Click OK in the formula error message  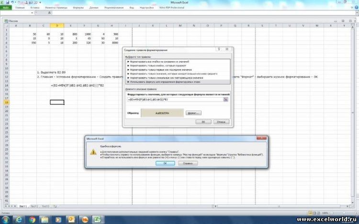point(165,163)
